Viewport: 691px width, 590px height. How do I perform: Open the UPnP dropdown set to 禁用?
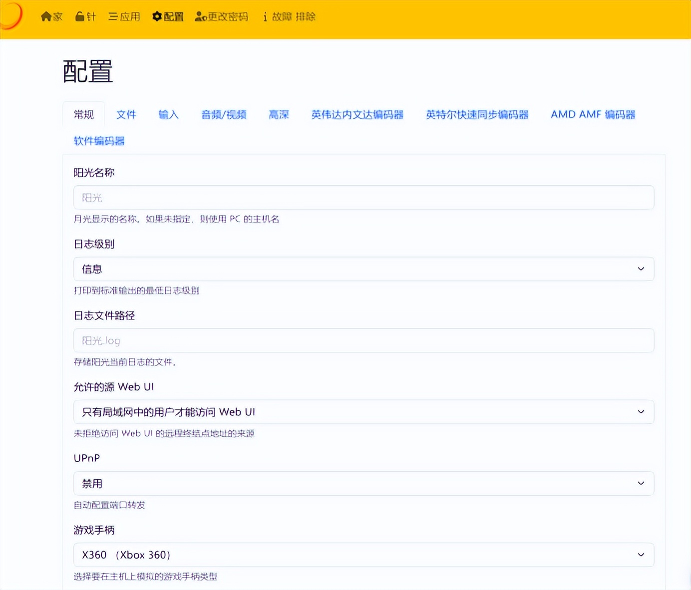click(363, 483)
